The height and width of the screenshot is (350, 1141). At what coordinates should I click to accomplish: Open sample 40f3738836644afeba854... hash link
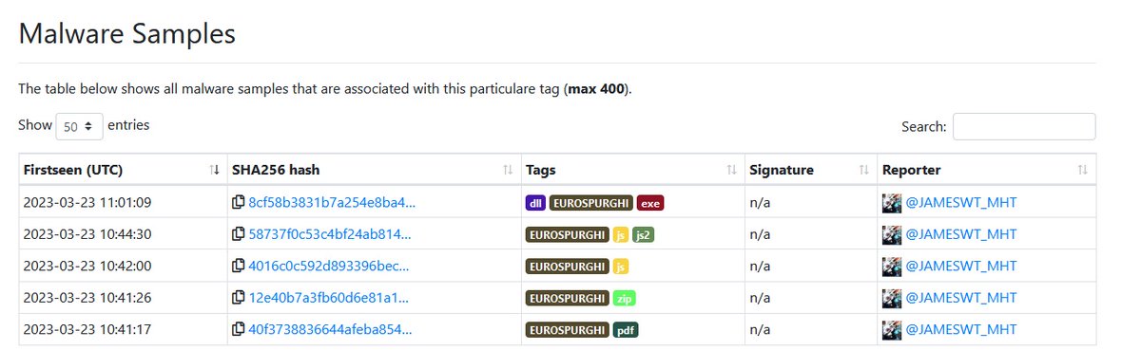click(x=330, y=329)
